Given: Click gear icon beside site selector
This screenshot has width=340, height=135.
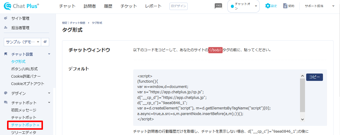Looking at the screenshot, I should 45,41.
